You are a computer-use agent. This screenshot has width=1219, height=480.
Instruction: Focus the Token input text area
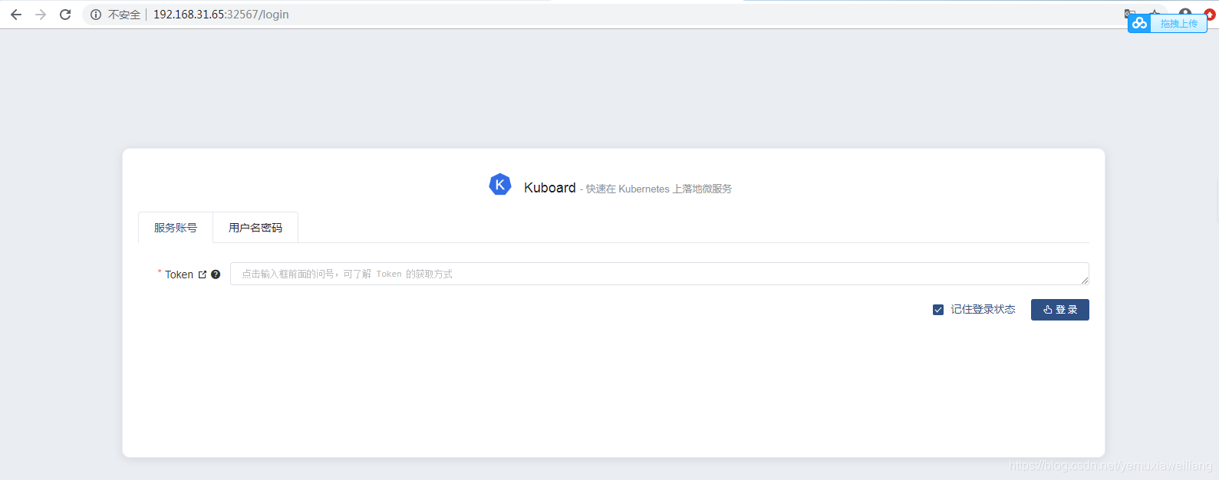(x=659, y=274)
